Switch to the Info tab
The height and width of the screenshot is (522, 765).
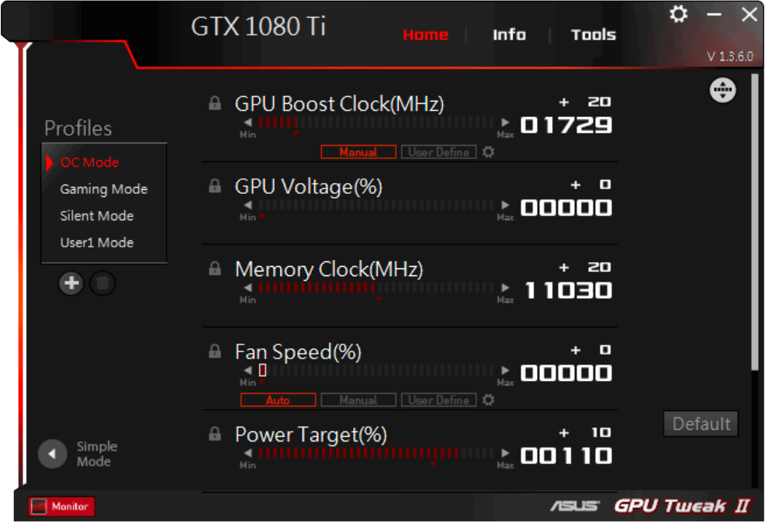pyautogui.click(x=509, y=35)
